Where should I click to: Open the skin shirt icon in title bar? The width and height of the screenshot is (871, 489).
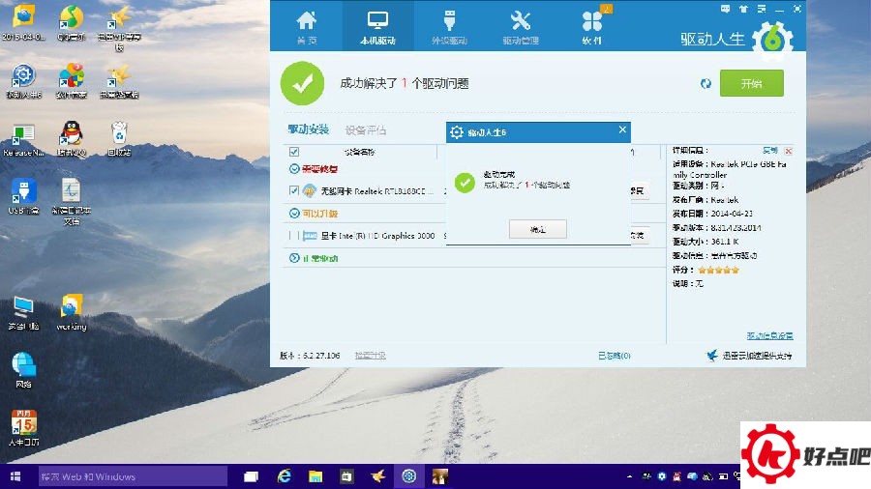coord(743,9)
